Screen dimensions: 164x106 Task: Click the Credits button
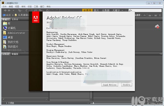127,85
